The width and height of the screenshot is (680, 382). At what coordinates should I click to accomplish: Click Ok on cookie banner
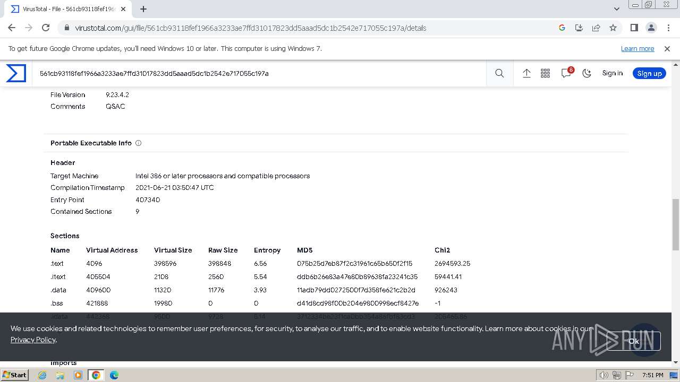634,341
